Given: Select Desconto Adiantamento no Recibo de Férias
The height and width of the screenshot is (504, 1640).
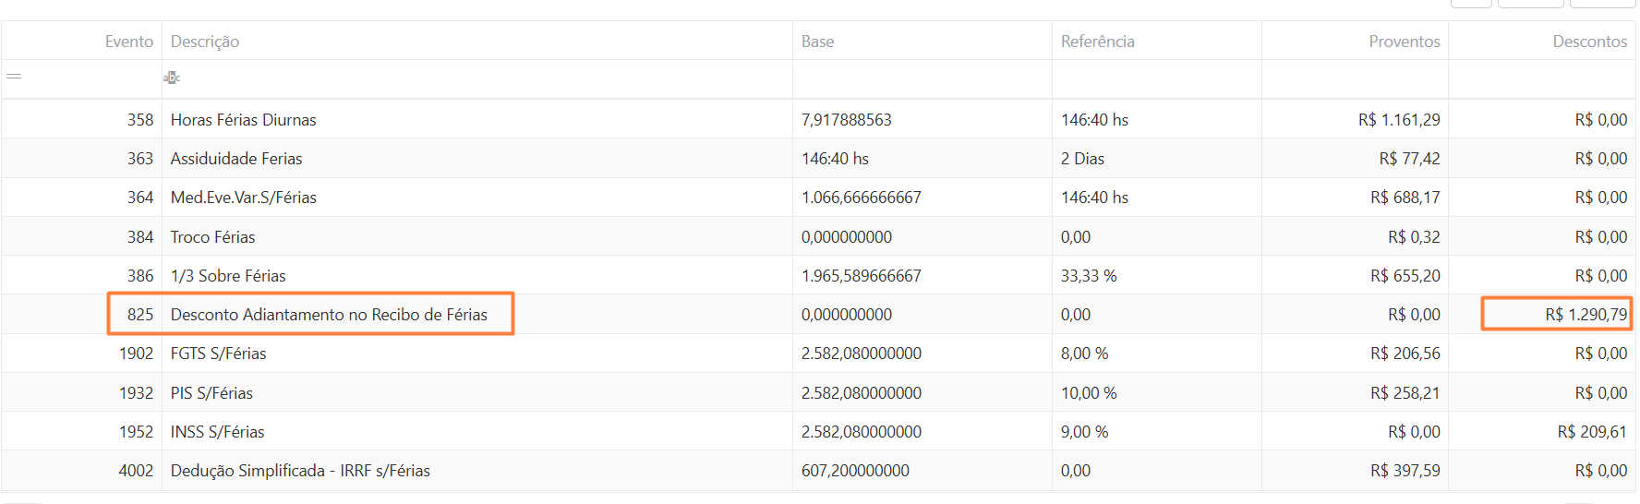Looking at the screenshot, I should click(x=329, y=315).
